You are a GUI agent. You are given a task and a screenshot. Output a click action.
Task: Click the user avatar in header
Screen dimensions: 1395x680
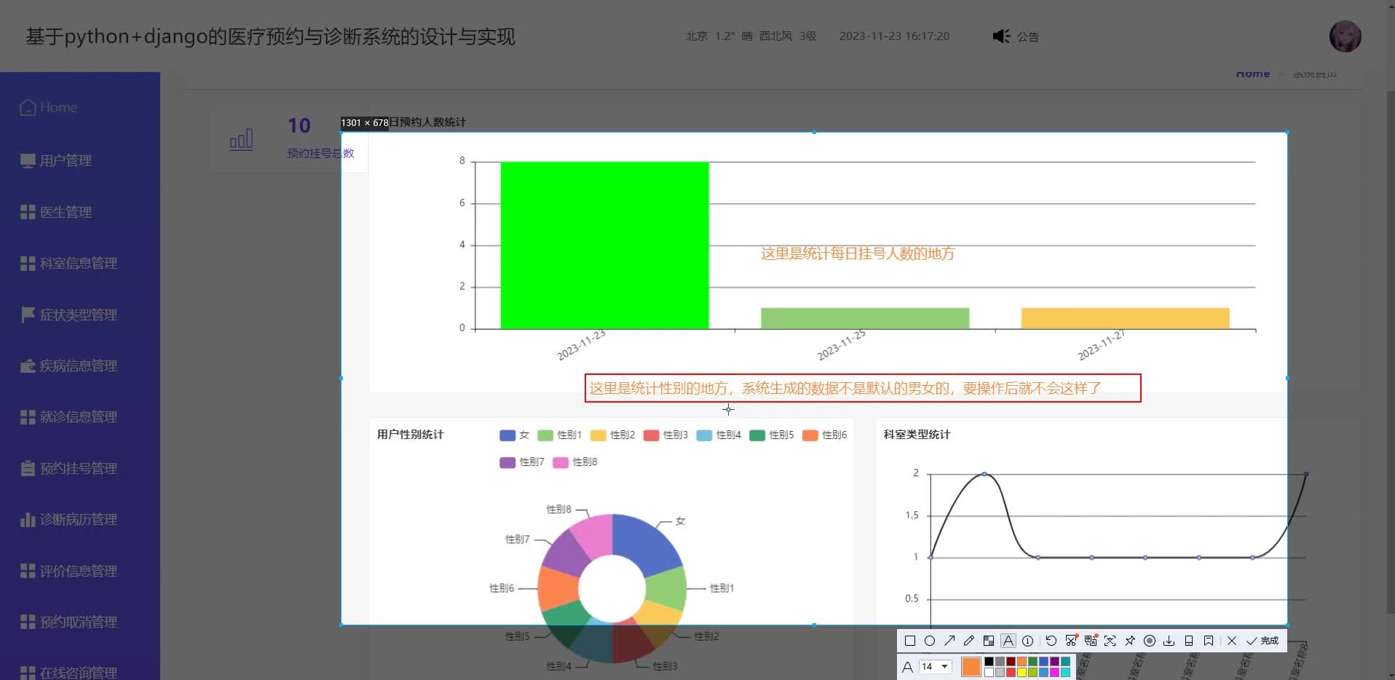click(1344, 36)
